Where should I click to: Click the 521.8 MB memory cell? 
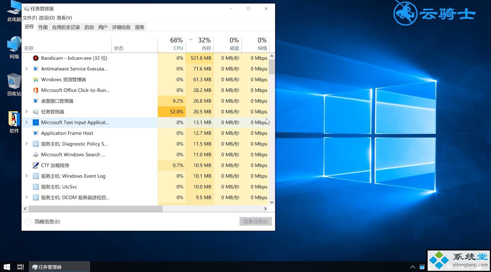200,58
